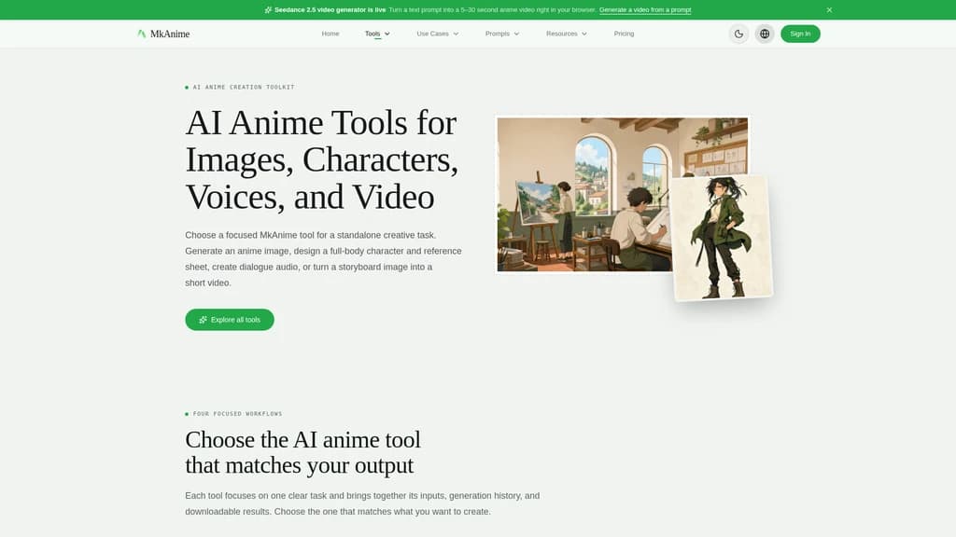Expand the Tools dropdown menu
This screenshot has height=537, width=956.
pos(377,34)
